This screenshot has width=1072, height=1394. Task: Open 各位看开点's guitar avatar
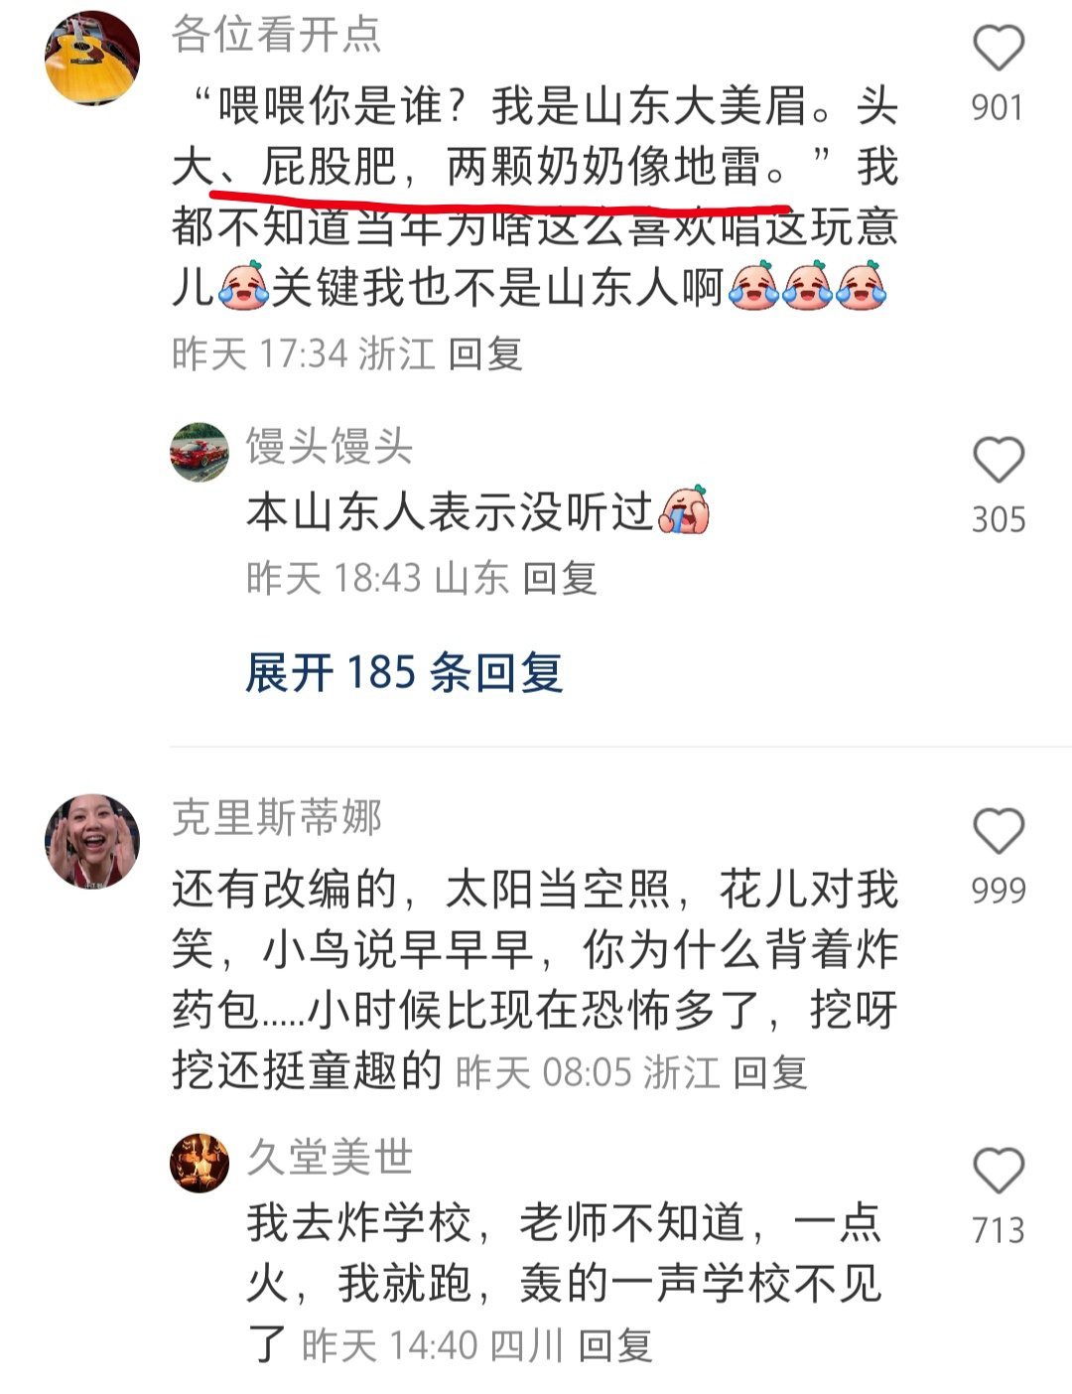pos(92,58)
